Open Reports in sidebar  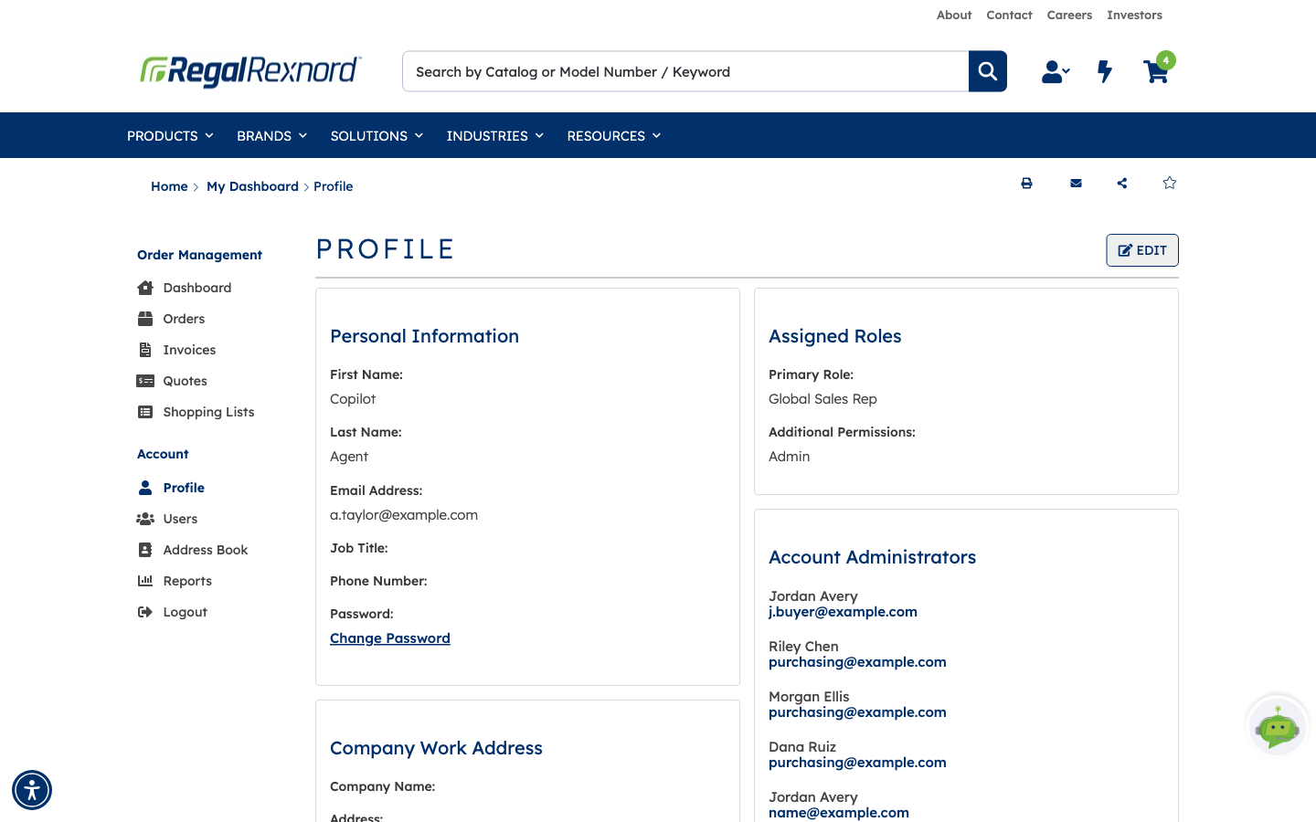(x=187, y=581)
